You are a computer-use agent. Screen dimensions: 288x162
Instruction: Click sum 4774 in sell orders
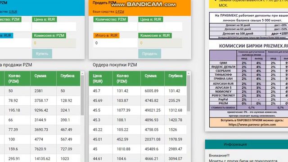39,139
